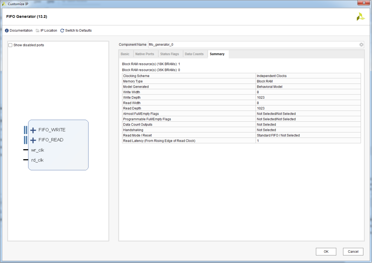Select the Programmable Full/Empty Flags row label
Screen dimensions: 372x263
[x=147, y=119]
